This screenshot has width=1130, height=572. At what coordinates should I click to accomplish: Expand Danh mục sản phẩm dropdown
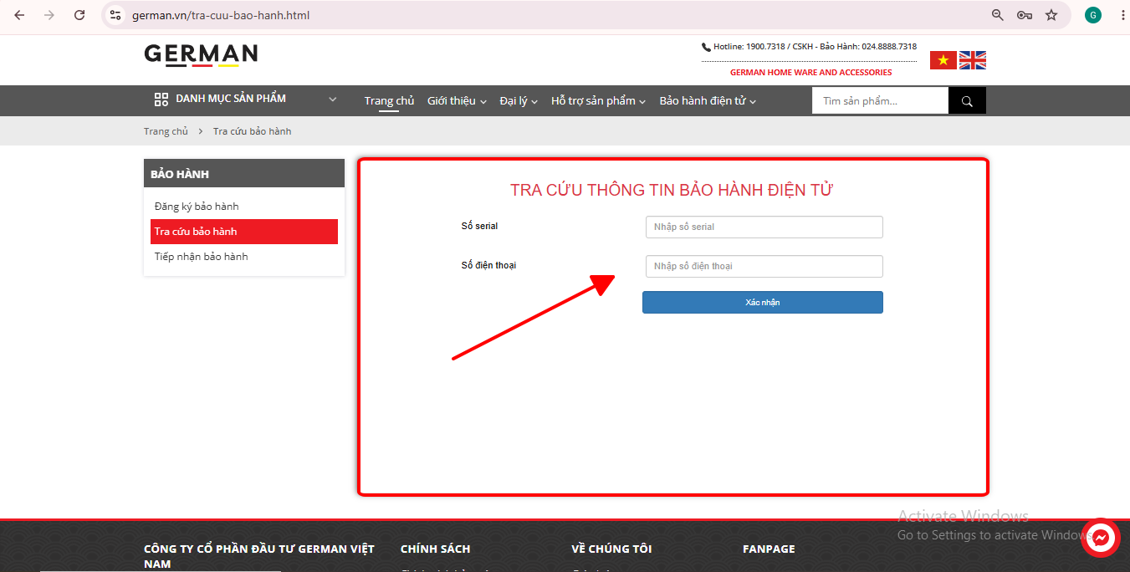click(246, 100)
